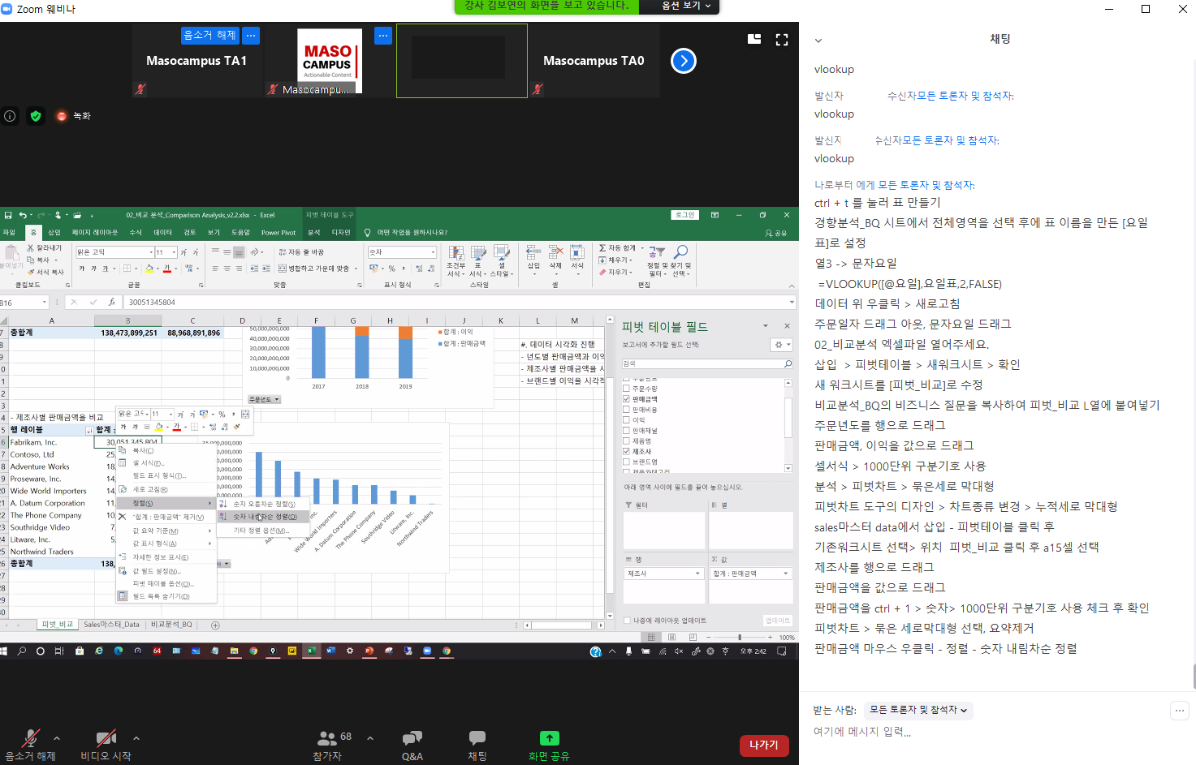Image resolution: width=1196 pixels, height=765 pixels.
Task: Start video from bottom toolbar
Action: [106, 738]
